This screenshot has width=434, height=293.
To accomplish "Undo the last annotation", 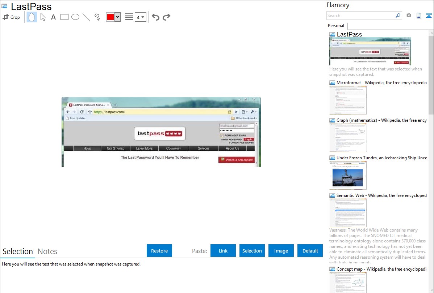I will coord(155,17).
